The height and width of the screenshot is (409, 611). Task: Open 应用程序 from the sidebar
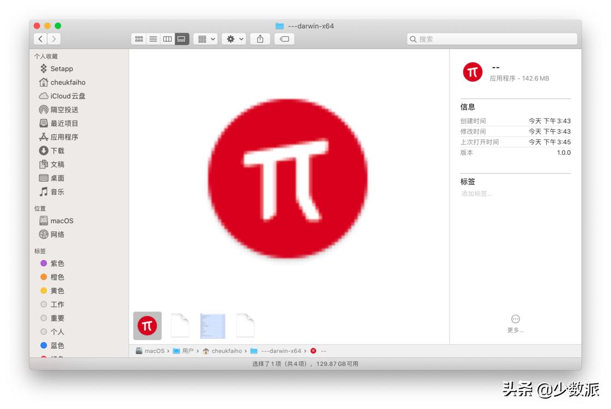(x=62, y=137)
